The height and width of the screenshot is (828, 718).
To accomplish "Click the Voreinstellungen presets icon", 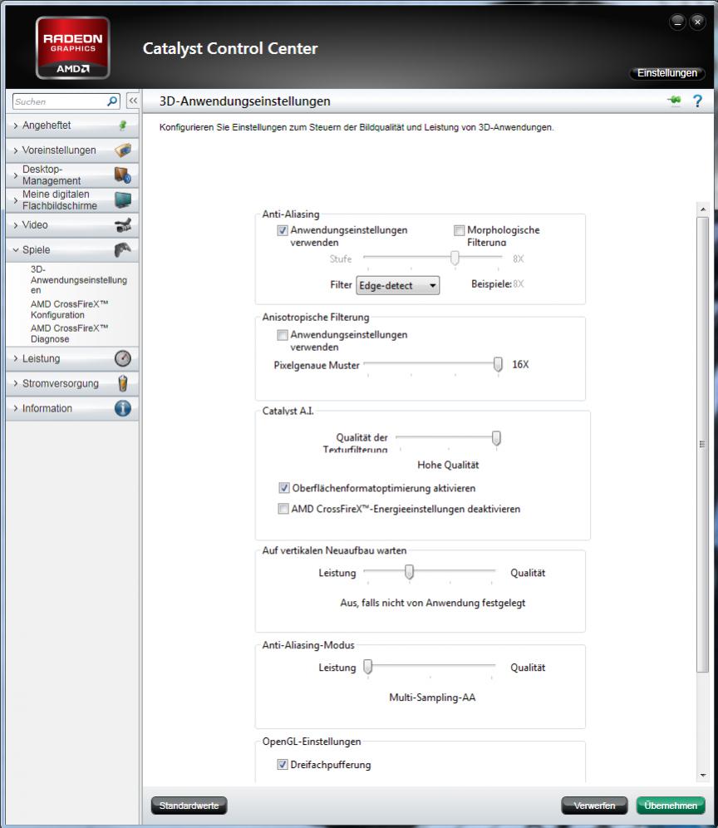I will [123, 150].
